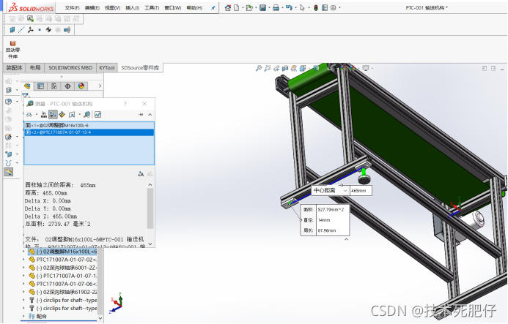Open the Home welcome icon
This screenshot has height=324, width=508.
228,8
